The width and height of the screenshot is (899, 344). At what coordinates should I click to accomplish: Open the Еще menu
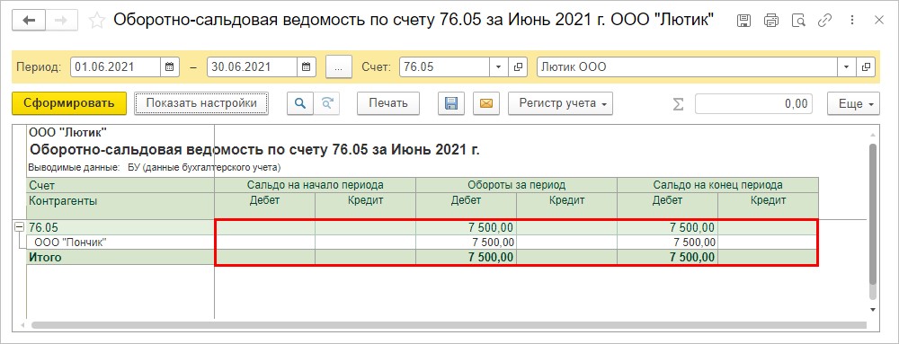click(x=853, y=103)
